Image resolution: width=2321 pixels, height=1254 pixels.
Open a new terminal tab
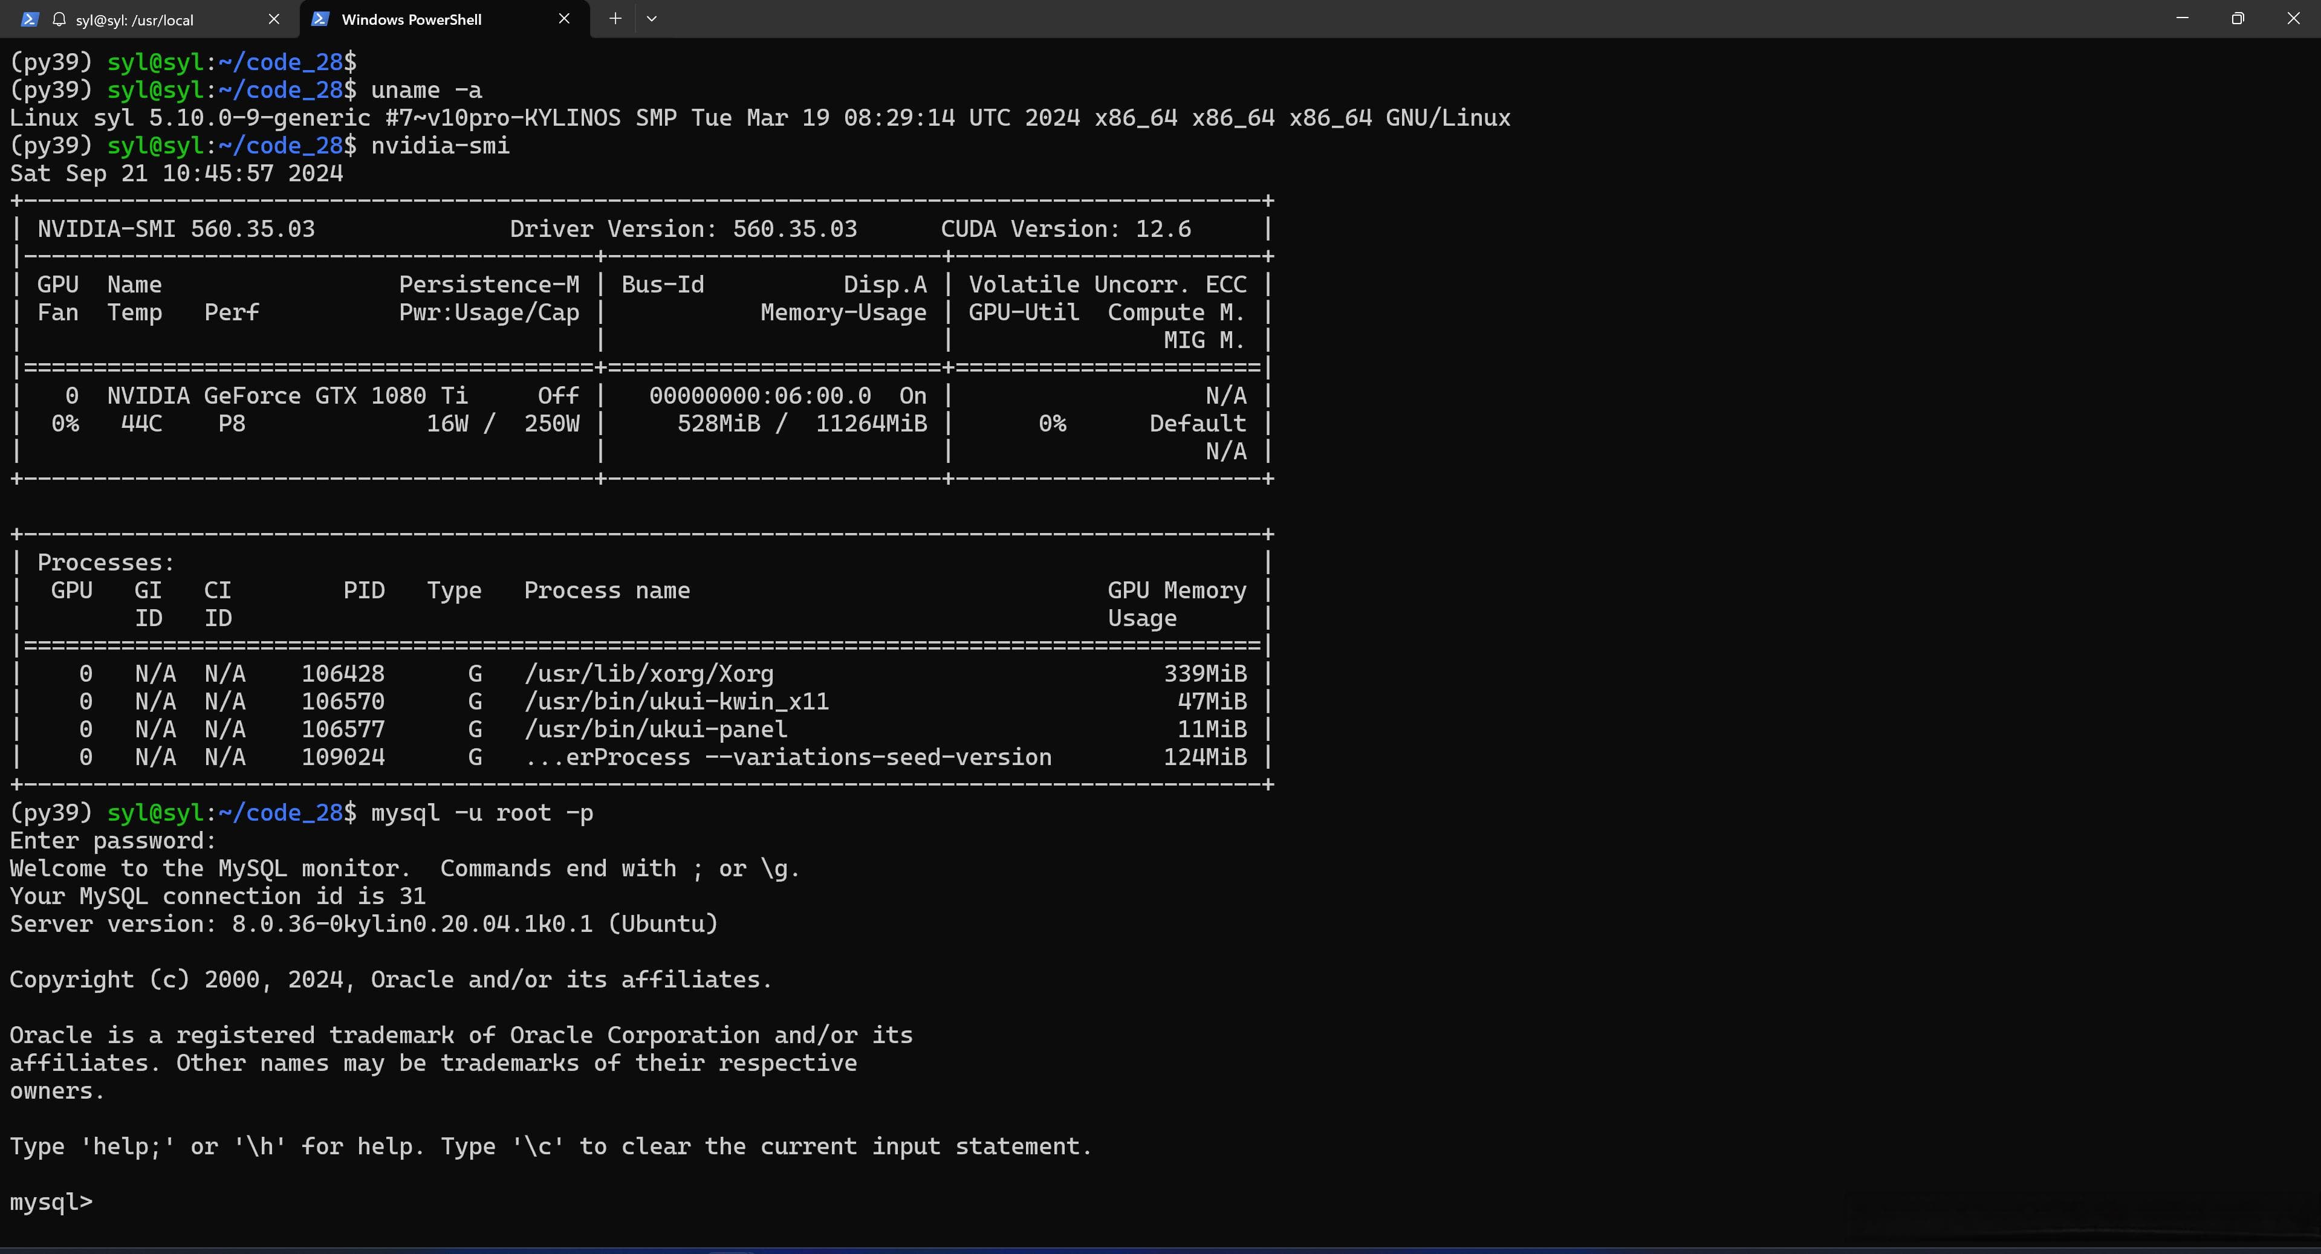pos(615,18)
